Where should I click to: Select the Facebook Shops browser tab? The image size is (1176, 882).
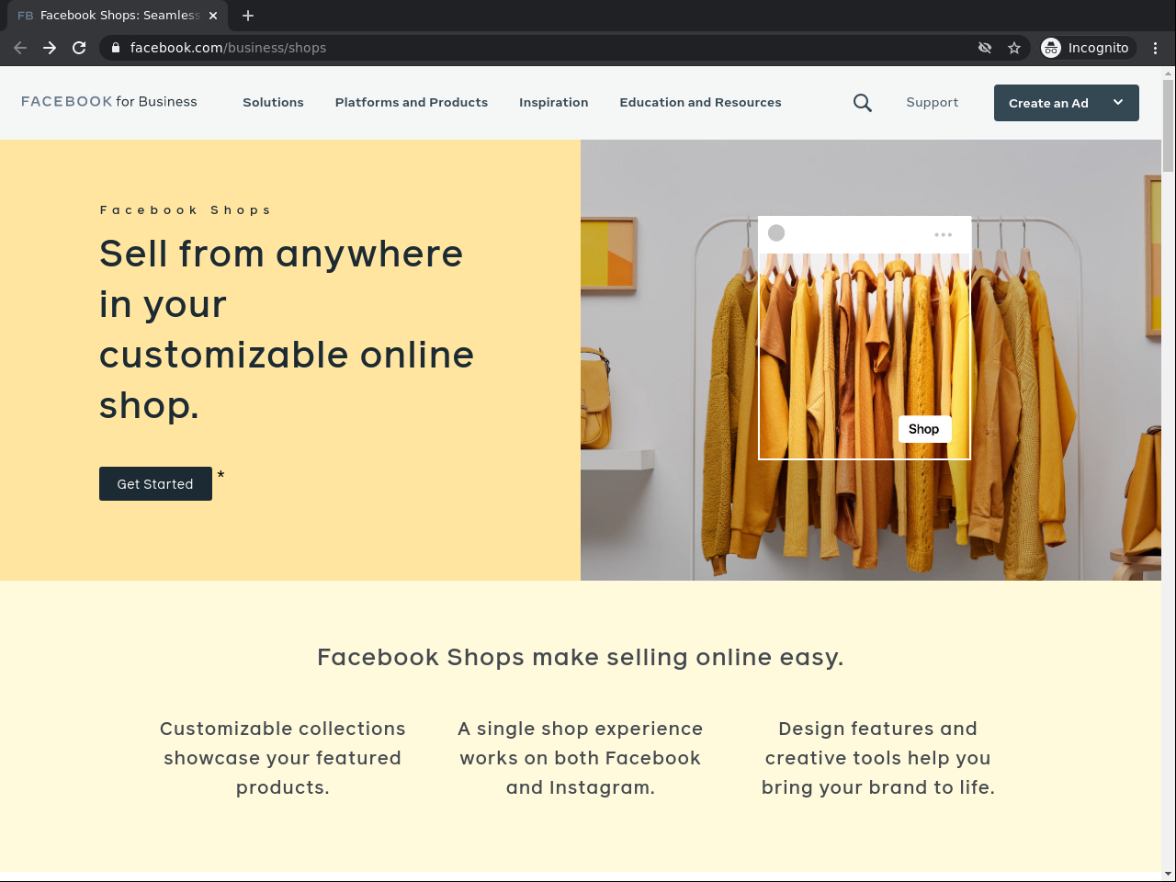tap(118, 16)
